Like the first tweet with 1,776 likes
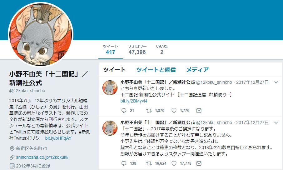 (174, 111)
